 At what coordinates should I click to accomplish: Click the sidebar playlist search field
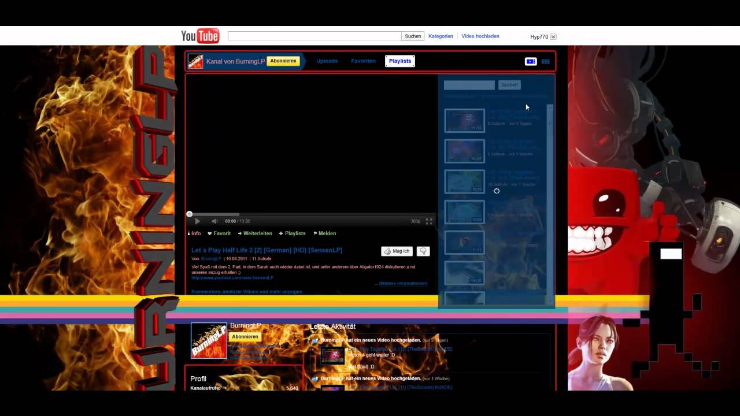click(469, 85)
